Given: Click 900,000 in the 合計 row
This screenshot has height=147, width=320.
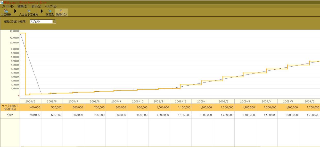Looking at the screenshot, I should click(142, 115).
